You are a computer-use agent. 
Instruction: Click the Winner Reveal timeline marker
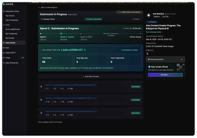click(x=141, y=33)
